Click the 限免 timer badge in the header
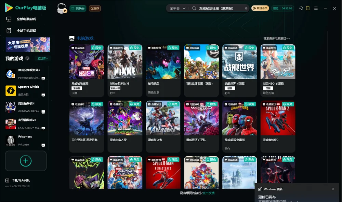Image resolution: width=342 pixels, height=202 pixels. point(283,8)
